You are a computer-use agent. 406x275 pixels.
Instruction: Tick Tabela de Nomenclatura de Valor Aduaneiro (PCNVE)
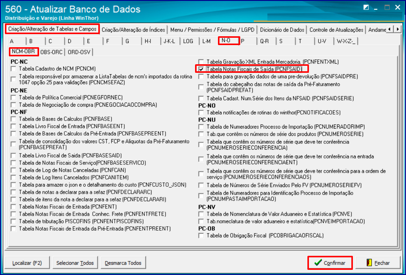point(201,214)
